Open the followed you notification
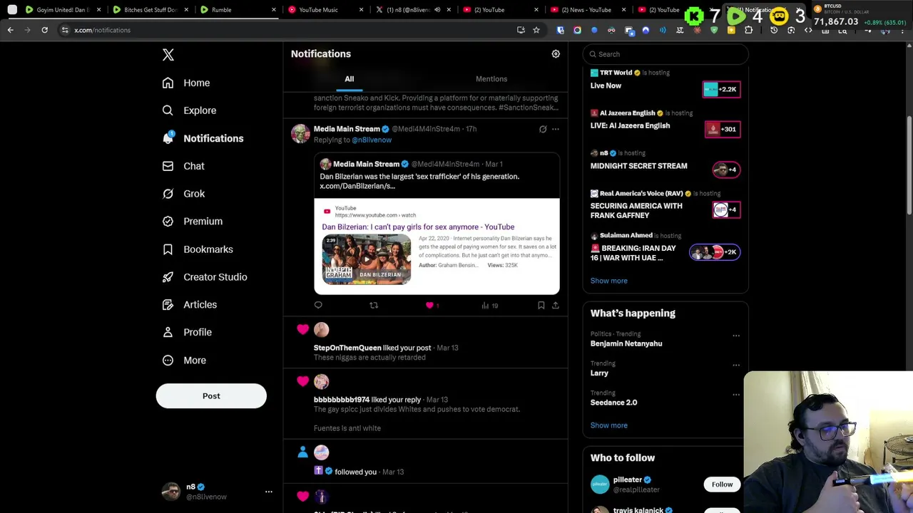Viewport: 913px width, 513px height. coord(425,462)
